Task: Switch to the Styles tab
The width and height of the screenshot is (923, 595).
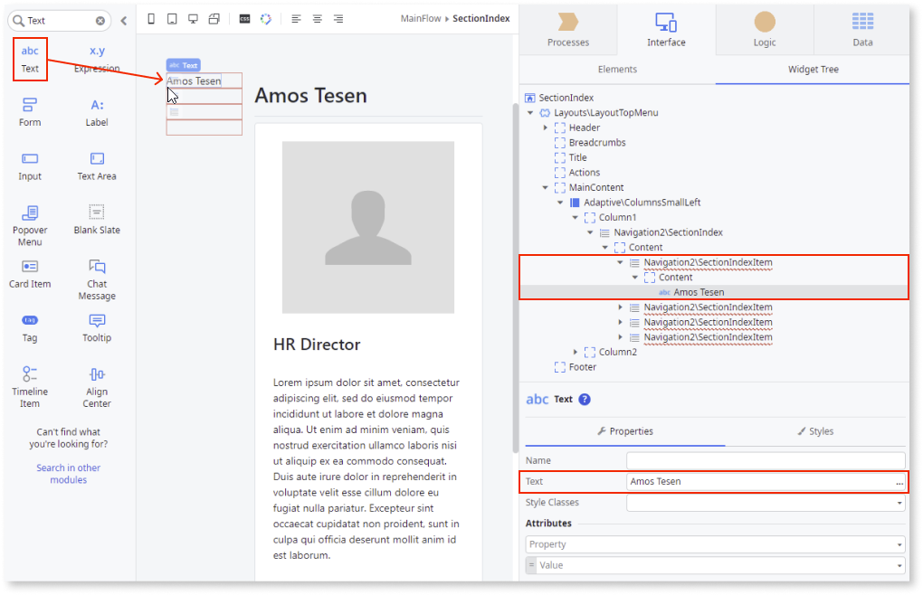Action: tap(814, 432)
